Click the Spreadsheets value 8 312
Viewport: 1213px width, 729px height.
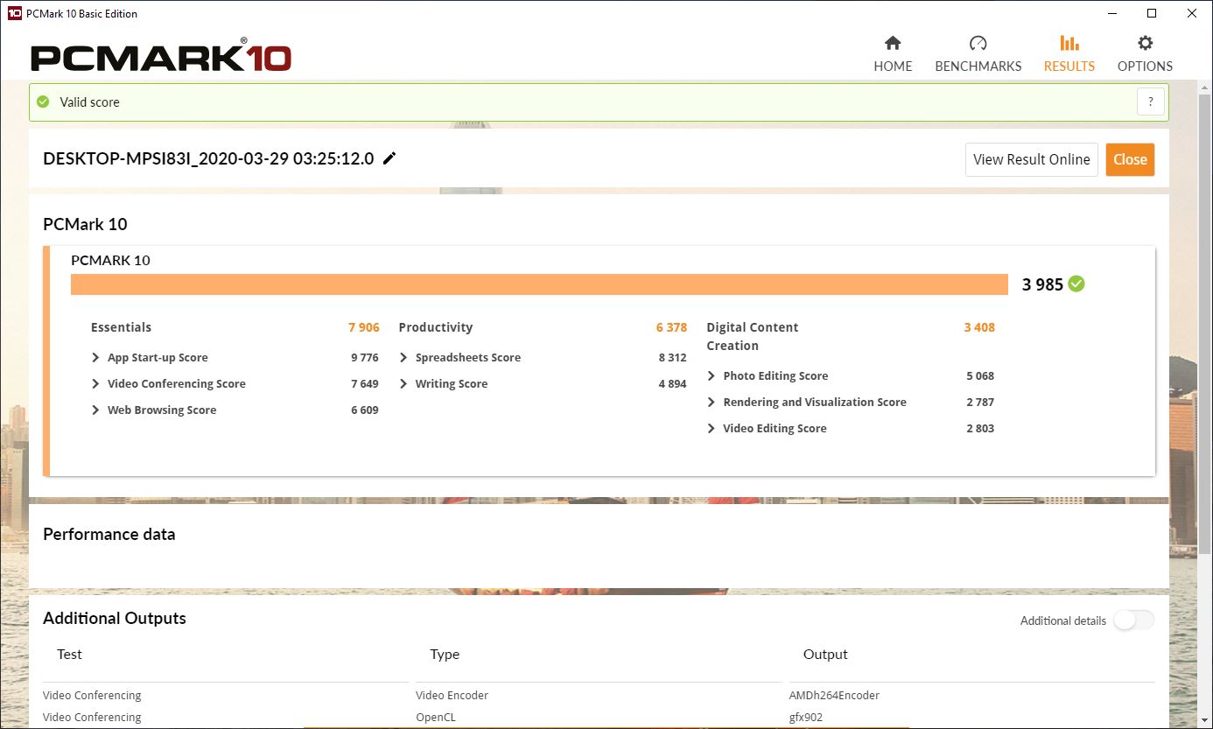(x=672, y=357)
